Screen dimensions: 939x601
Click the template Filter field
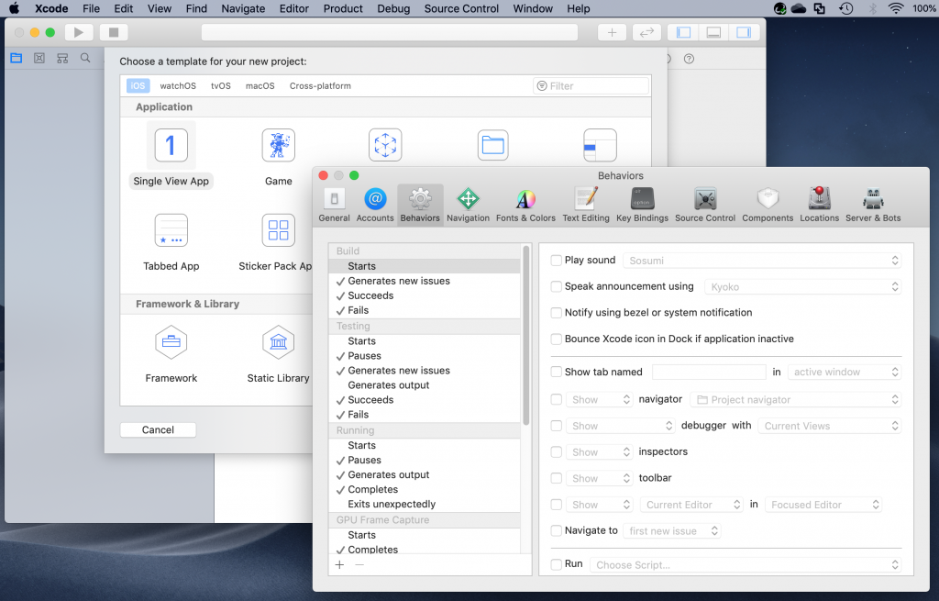[591, 85]
